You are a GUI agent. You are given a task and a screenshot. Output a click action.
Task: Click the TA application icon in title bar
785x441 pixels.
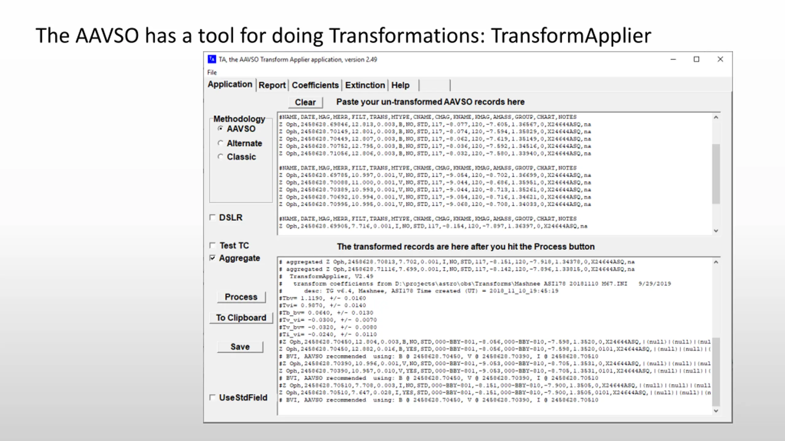tap(212, 59)
